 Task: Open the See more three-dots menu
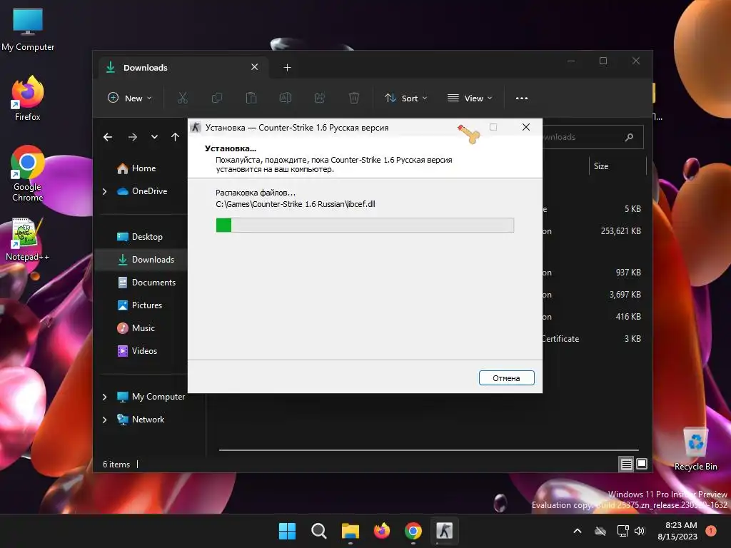pyautogui.click(x=522, y=98)
